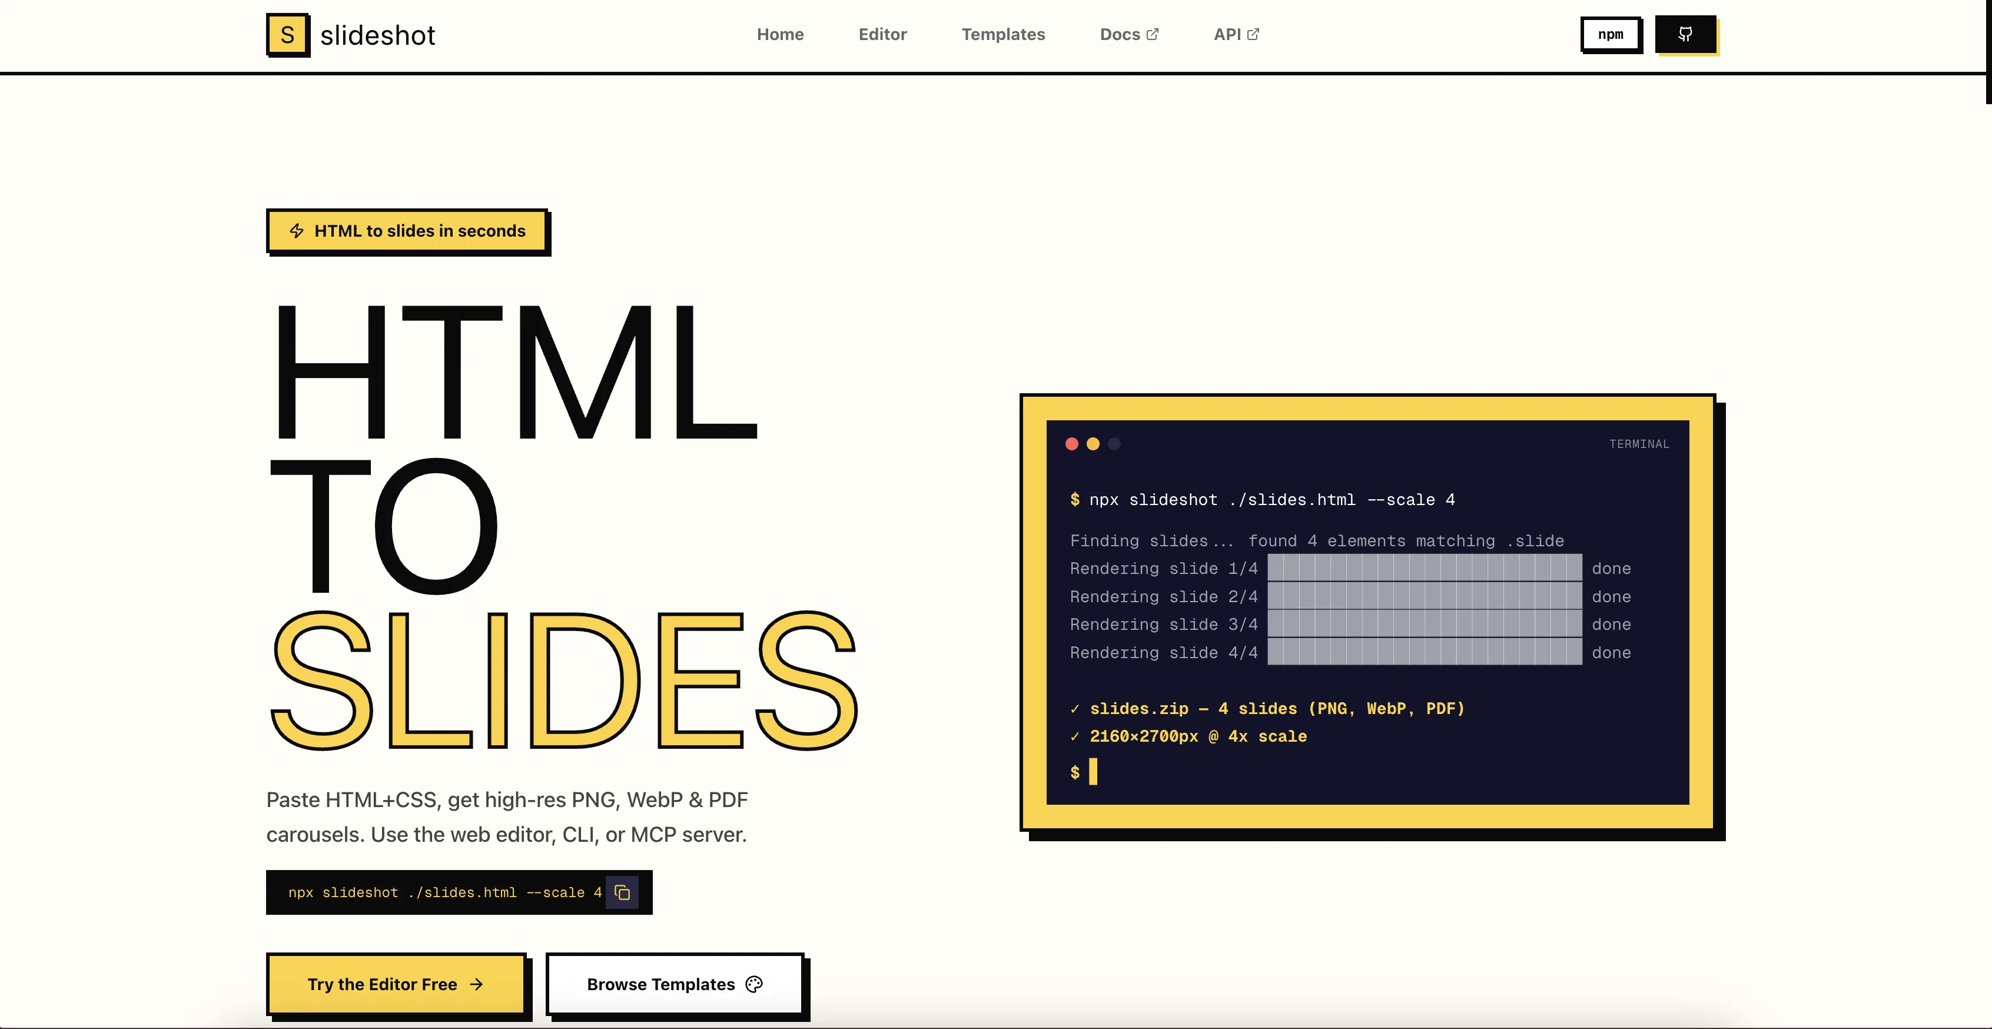The width and height of the screenshot is (1992, 1029).
Task: Click the page vertical scrollbar
Action: 1988,52
